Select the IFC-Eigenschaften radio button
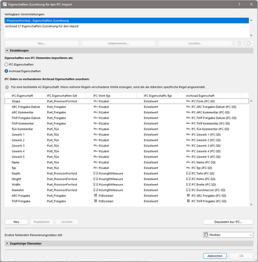 tap(7, 65)
